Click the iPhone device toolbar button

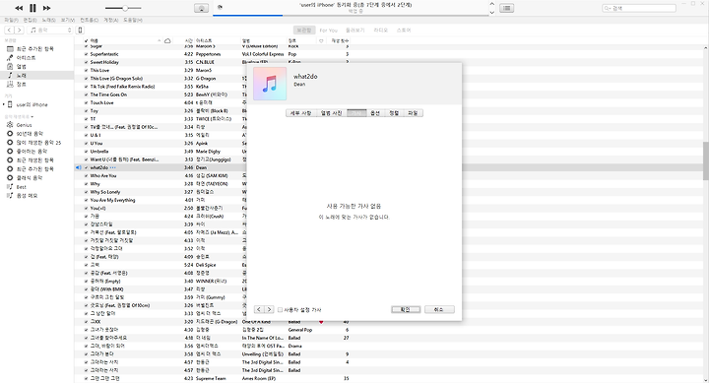point(80,30)
